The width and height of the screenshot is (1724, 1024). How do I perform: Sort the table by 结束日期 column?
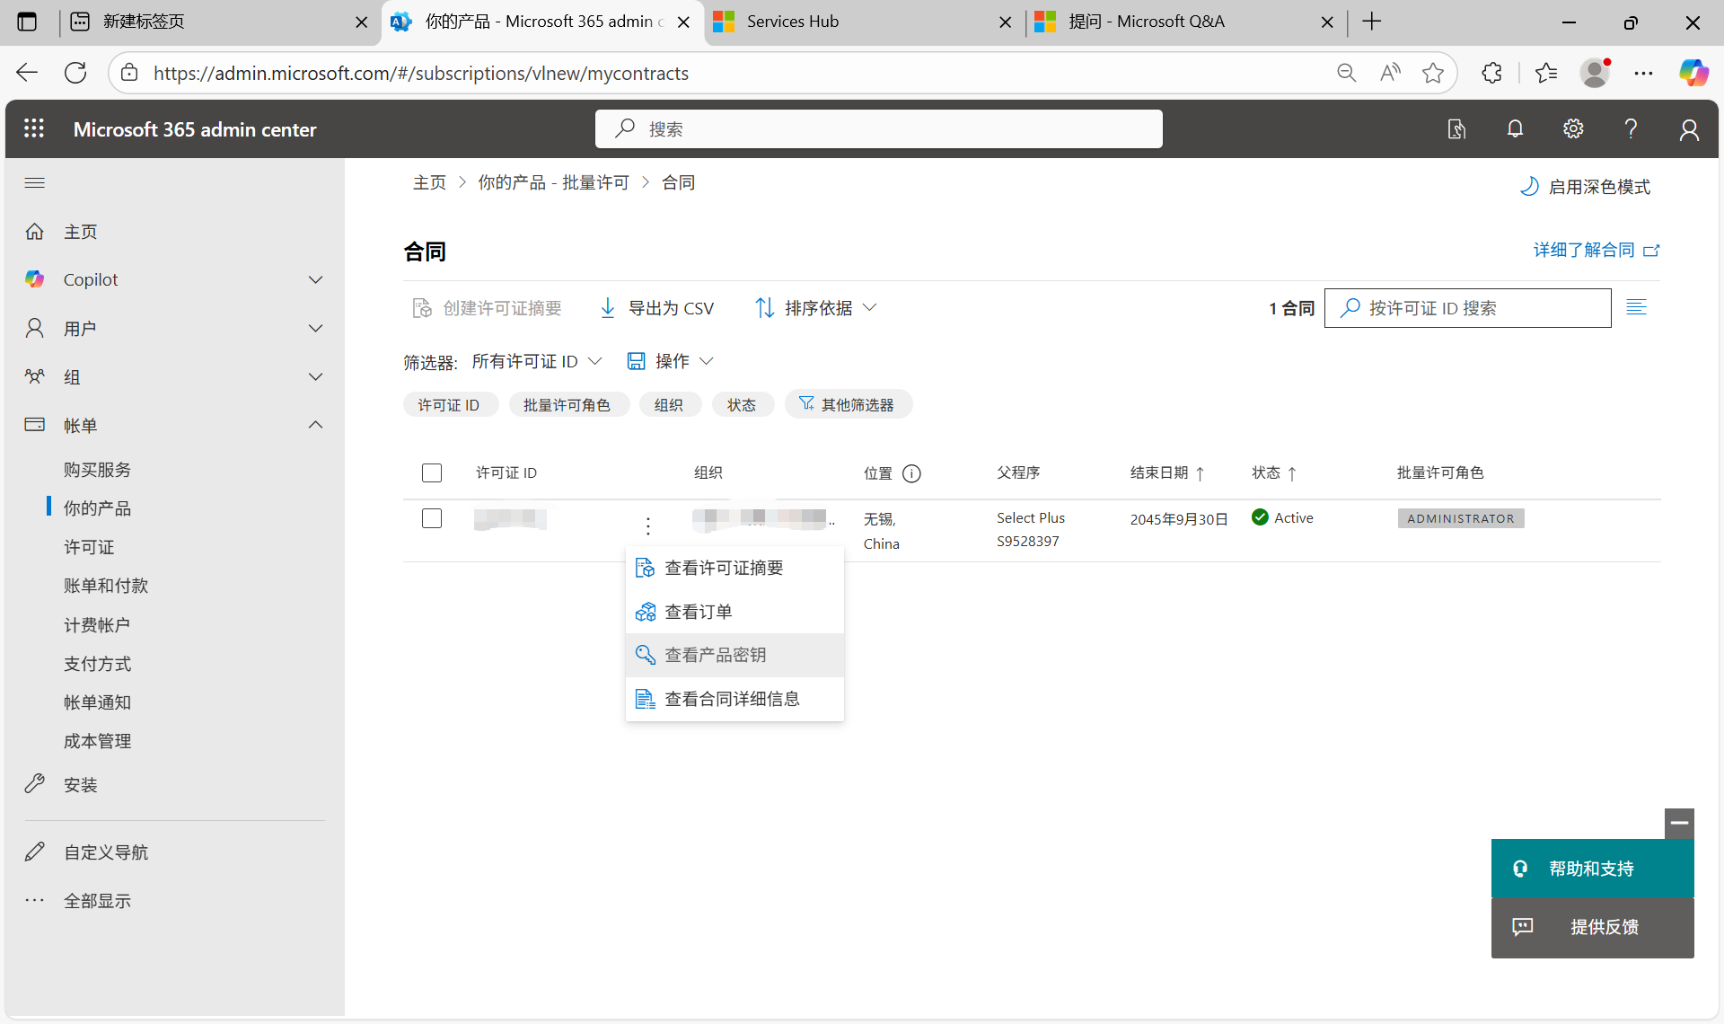[1166, 472]
